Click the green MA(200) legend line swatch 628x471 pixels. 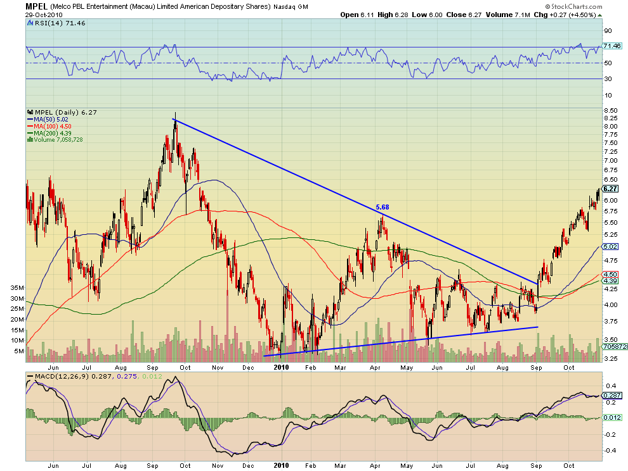(x=30, y=133)
